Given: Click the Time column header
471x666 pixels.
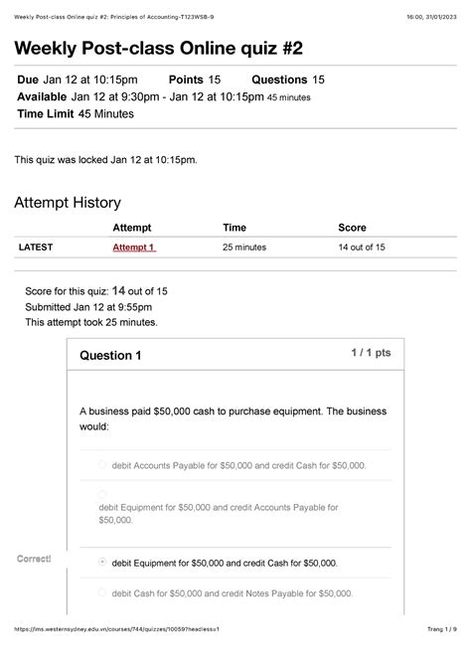Looking at the screenshot, I should pos(235,228).
